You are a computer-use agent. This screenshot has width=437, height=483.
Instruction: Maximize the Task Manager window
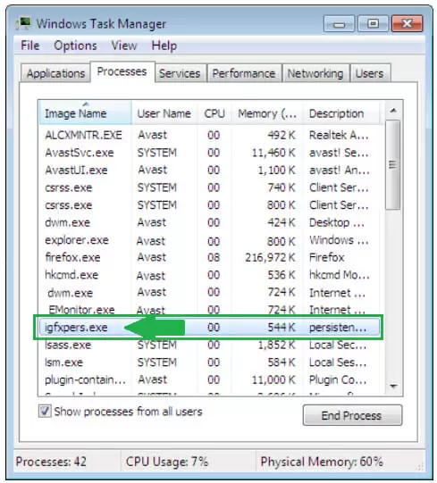(373, 23)
